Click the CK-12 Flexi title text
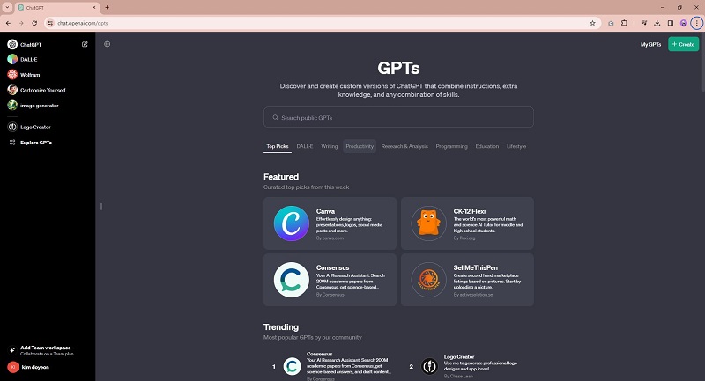 (470, 211)
